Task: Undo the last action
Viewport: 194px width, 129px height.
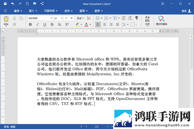Action: coord(13,4)
